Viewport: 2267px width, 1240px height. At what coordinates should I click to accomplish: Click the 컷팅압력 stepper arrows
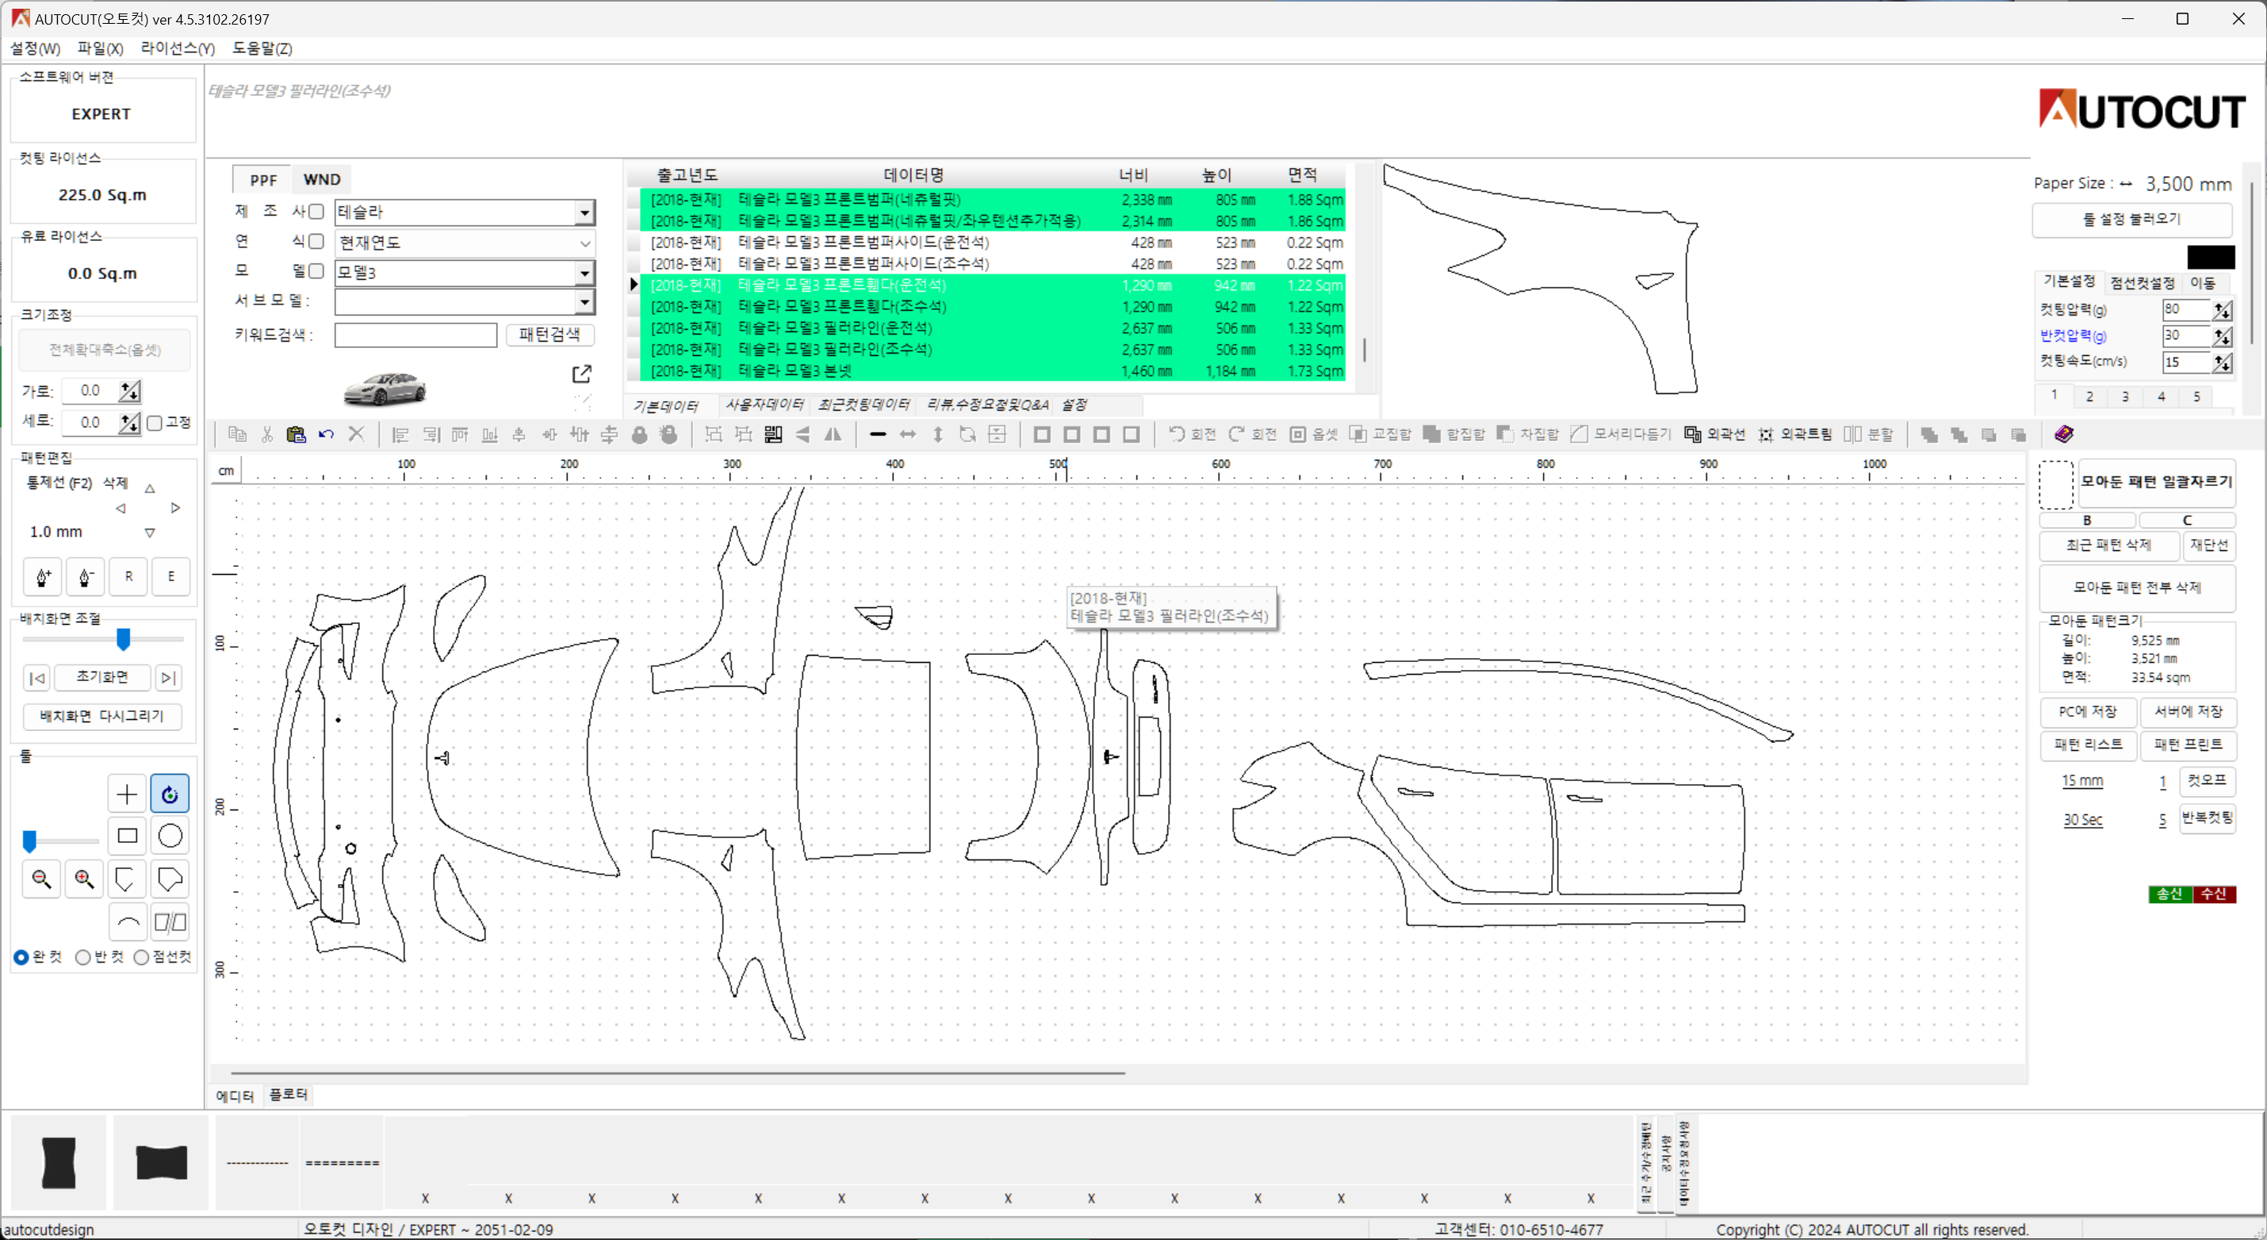2222,310
